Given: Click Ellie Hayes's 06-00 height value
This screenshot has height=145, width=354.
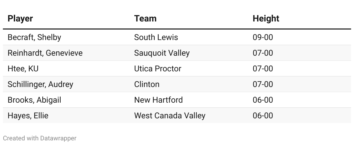Looking at the screenshot, I should pos(263,116).
